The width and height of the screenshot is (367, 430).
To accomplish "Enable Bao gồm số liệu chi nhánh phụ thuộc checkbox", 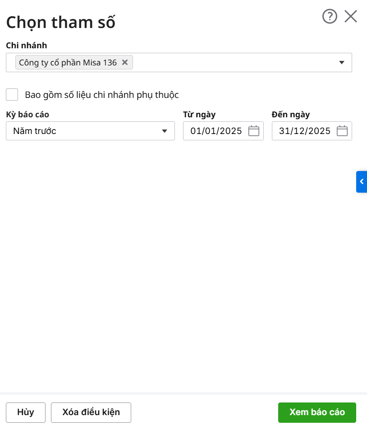I will 12,95.
